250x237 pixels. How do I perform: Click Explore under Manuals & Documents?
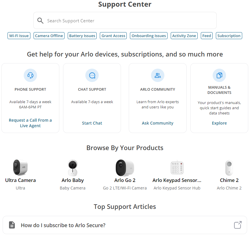[x=219, y=123]
